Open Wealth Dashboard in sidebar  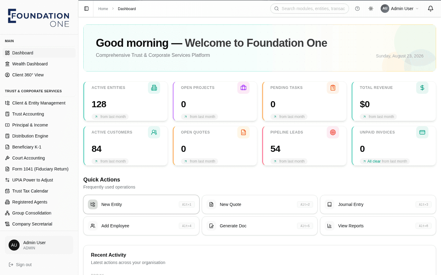pyautogui.click(x=39, y=64)
